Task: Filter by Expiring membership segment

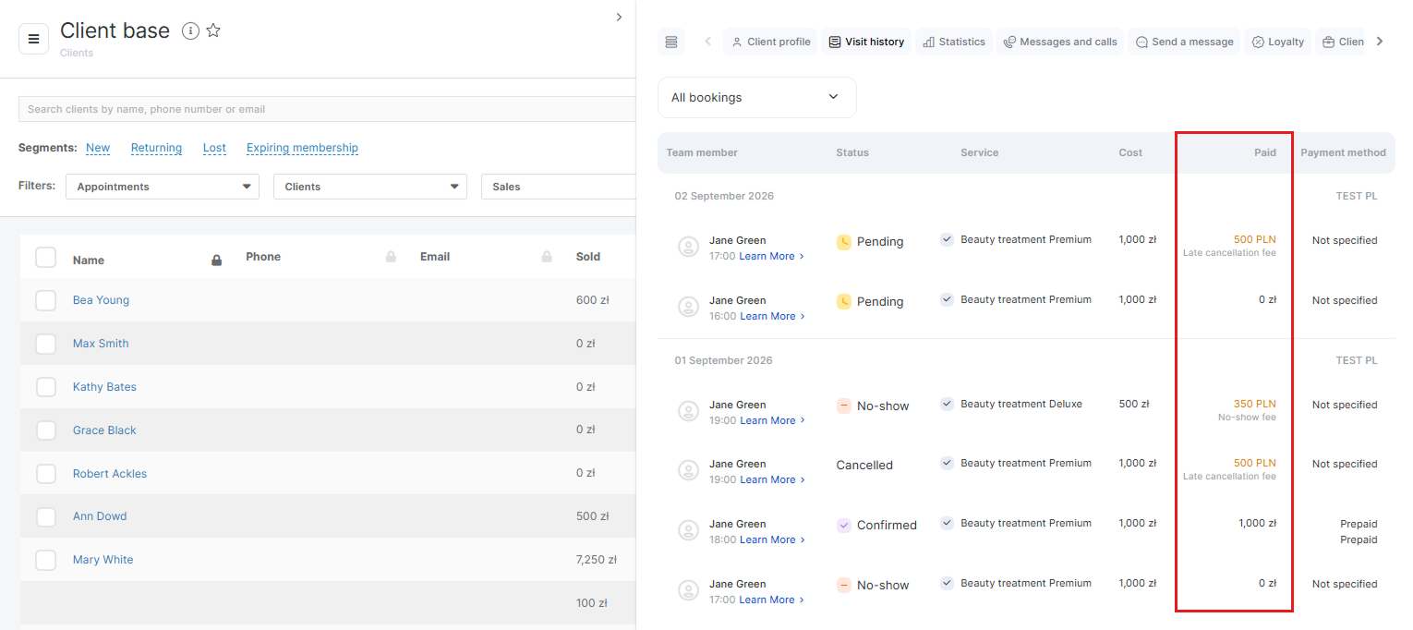Action: click(302, 148)
